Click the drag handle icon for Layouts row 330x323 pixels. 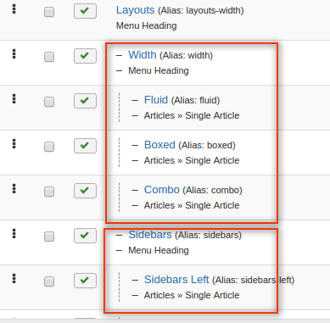14,9
